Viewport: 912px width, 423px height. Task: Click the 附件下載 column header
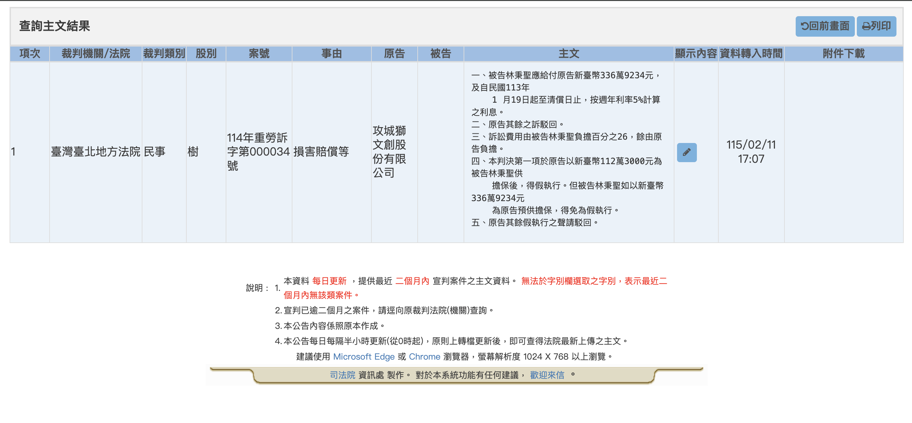pos(843,54)
